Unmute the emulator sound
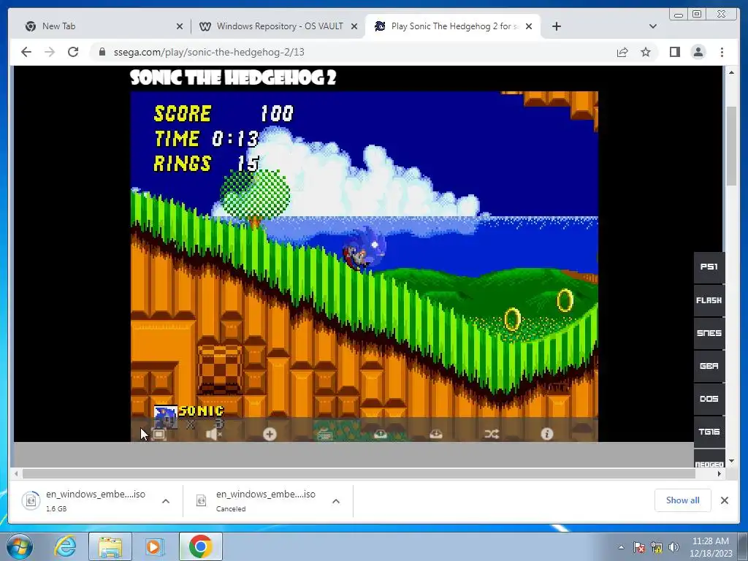This screenshot has height=561, width=748. [214, 434]
